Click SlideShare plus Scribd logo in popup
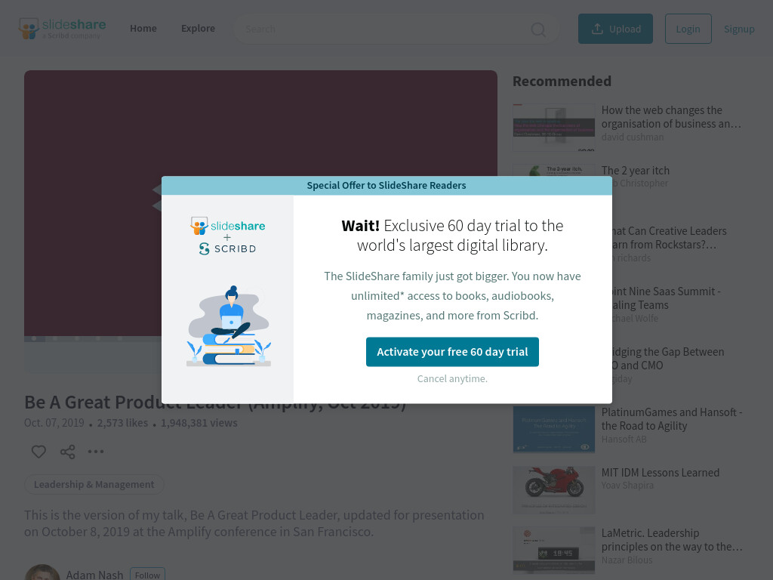 pyautogui.click(x=227, y=236)
